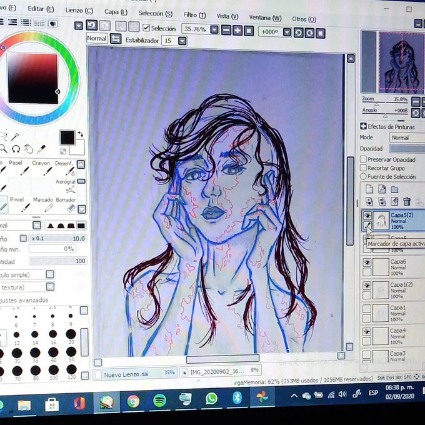Enable Preservar Opacidad
Screen dimensions: 425x425
point(363,159)
